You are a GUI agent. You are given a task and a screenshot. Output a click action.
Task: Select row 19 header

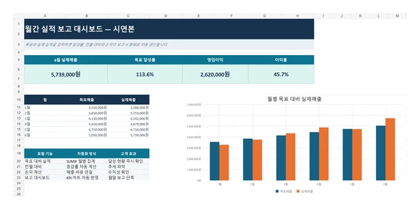click(19, 153)
